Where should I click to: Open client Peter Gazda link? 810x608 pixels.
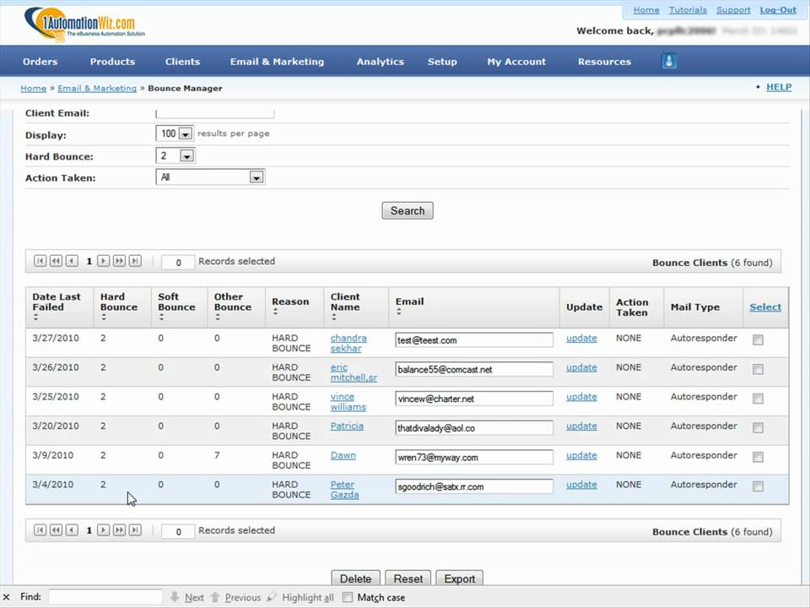pos(344,490)
